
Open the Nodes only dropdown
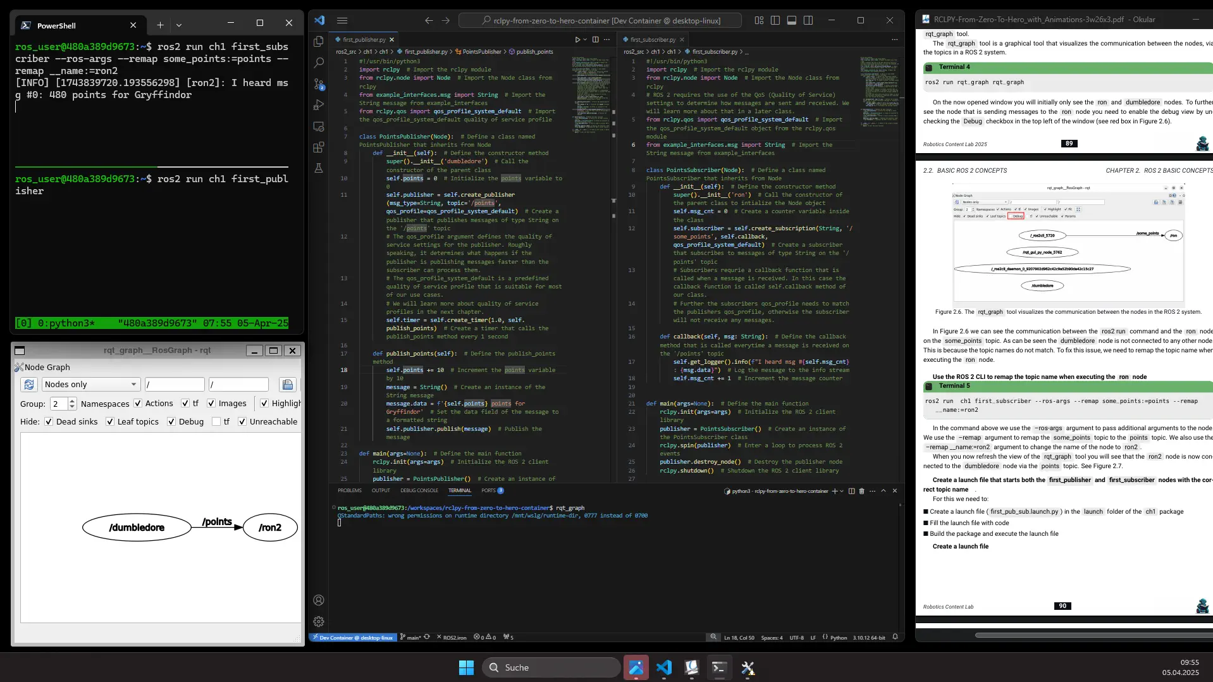[90, 385]
